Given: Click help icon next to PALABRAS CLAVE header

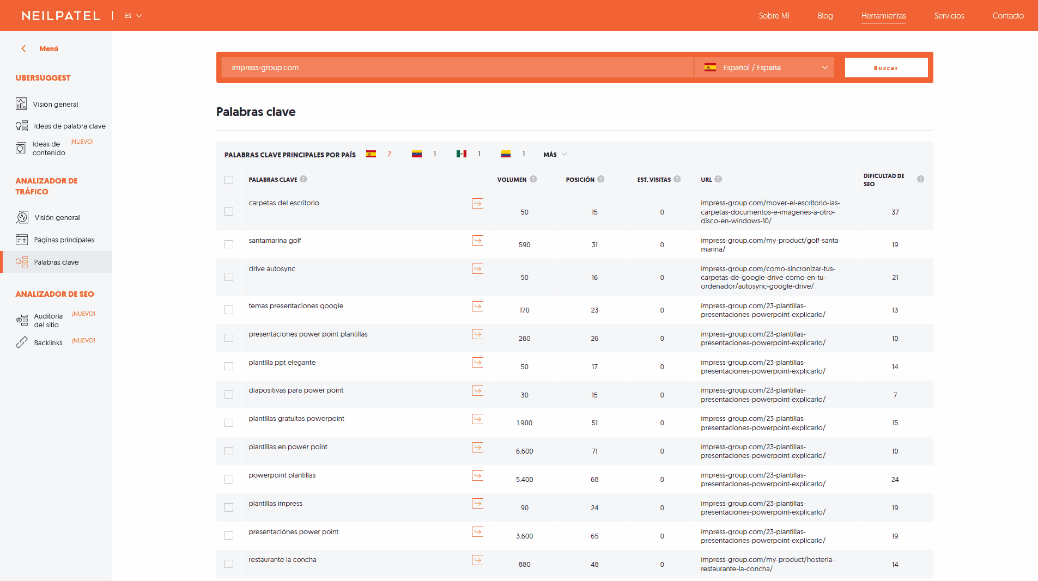Looking at the screenshot, I should click(x=303, y=179).
